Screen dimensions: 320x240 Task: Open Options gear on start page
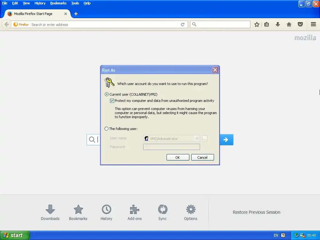191,212
